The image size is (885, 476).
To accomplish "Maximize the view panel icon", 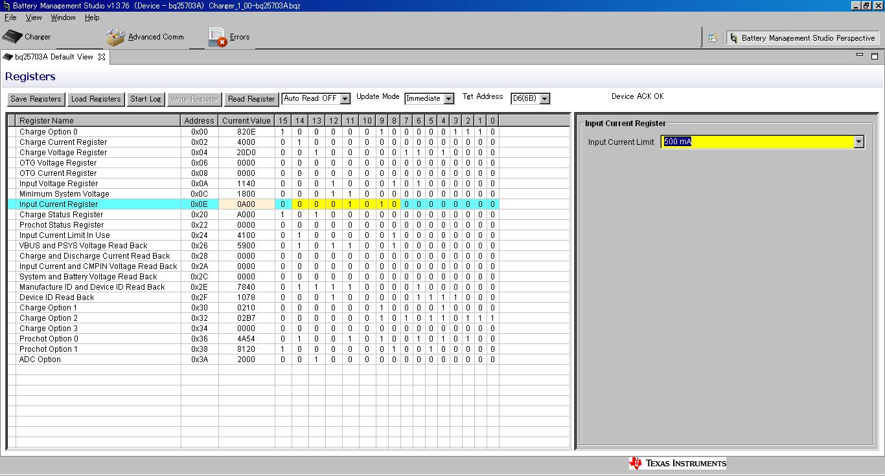I will (875, 56).
